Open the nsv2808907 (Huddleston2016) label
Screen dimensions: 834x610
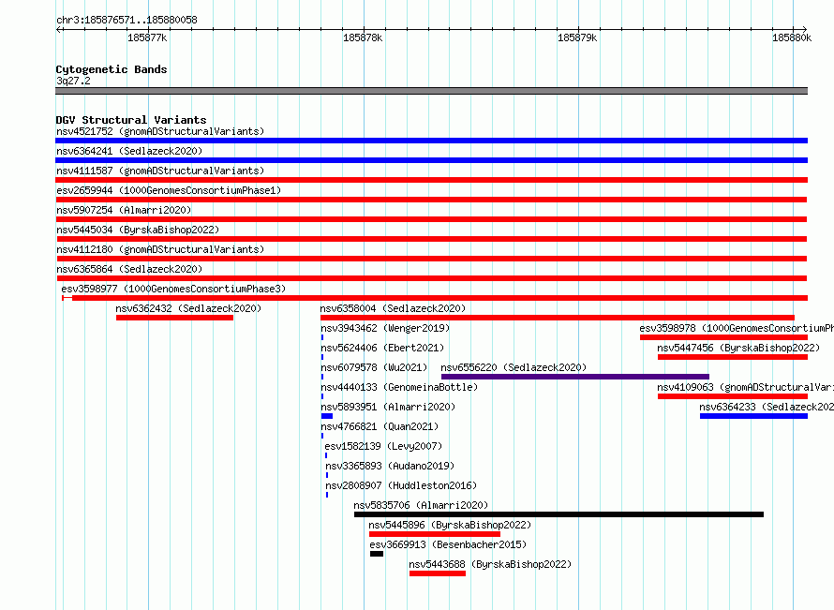[x=401, y=485]
